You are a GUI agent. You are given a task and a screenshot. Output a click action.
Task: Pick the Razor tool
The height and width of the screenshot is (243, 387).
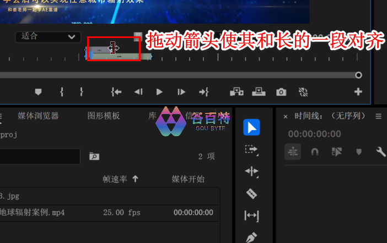point(251,193)
